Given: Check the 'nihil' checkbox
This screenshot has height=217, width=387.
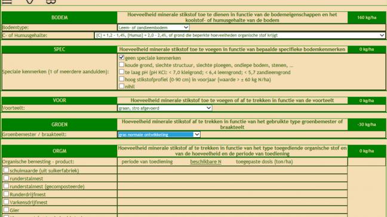Looking at the screenshot, I should tap(121, 86).
